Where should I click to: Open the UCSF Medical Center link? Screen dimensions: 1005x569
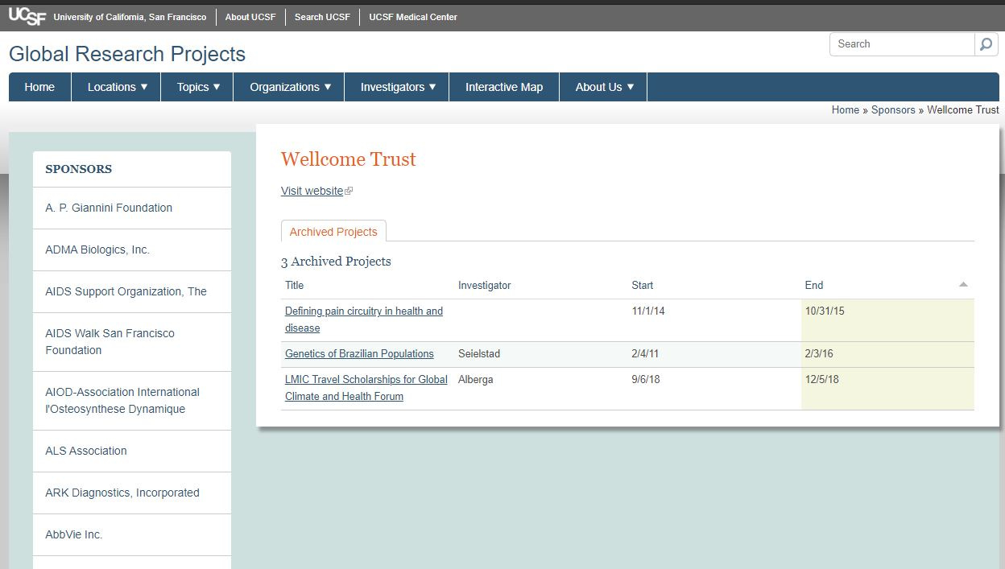[x=413, y=17]
